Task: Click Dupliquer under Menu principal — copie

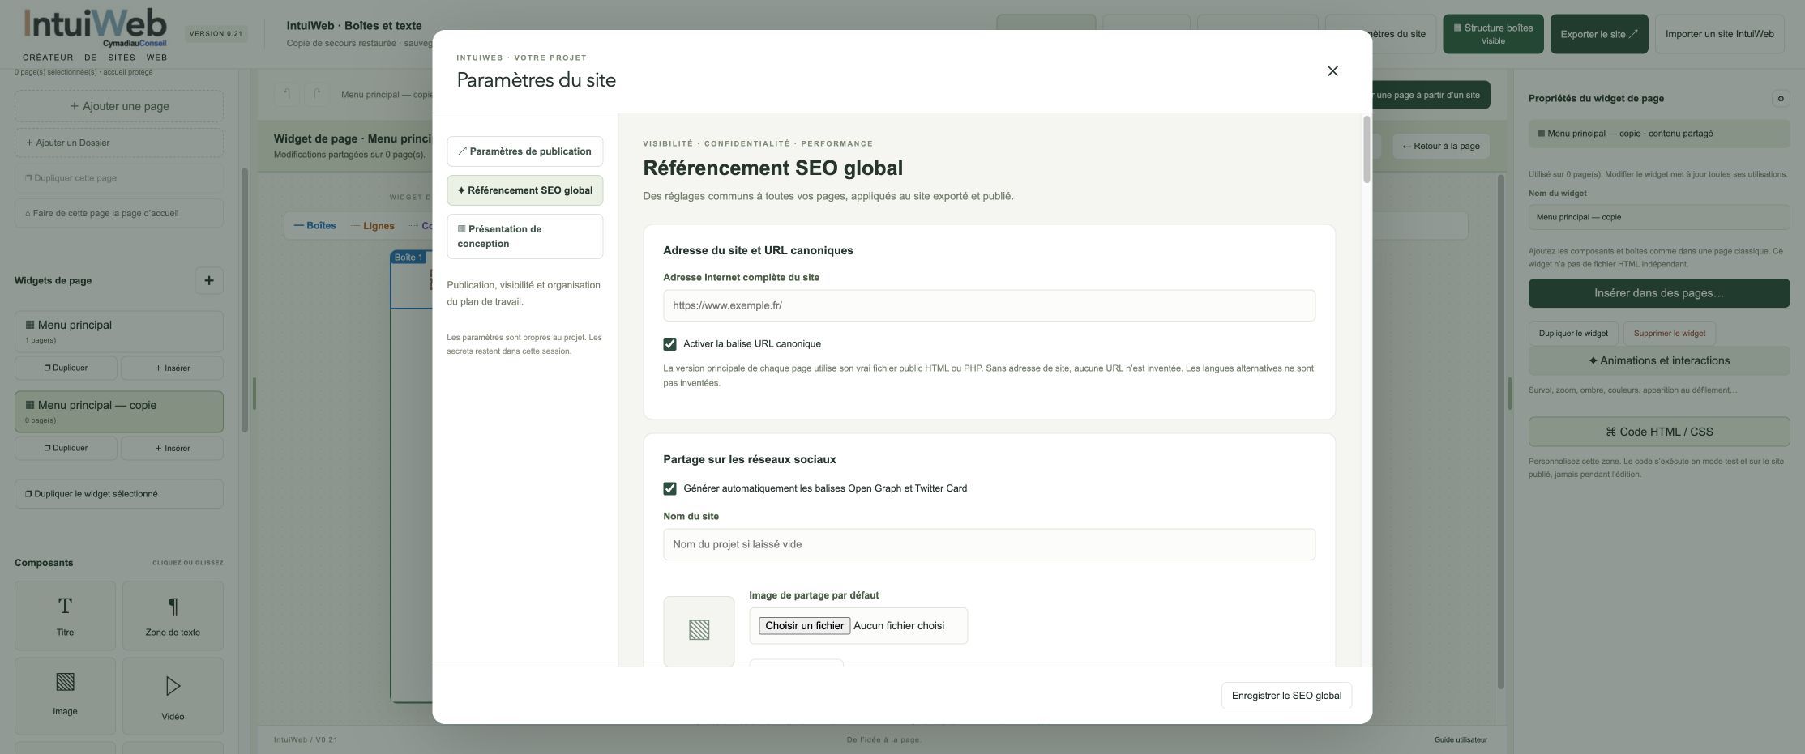Action: 66,448
